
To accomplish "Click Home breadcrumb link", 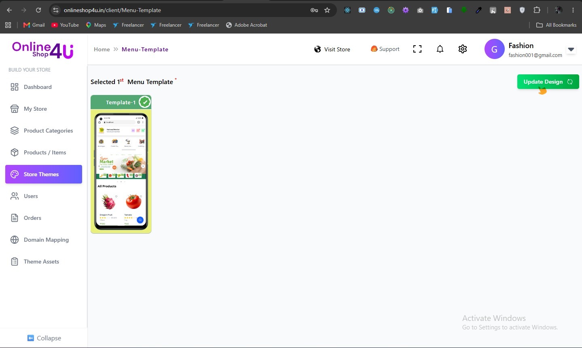I will tap(102, 49).
